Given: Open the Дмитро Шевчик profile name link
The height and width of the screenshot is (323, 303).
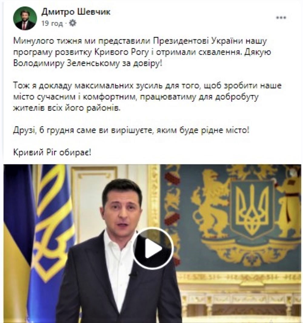Looking at the screenshot, I should [x=76, y=12].
